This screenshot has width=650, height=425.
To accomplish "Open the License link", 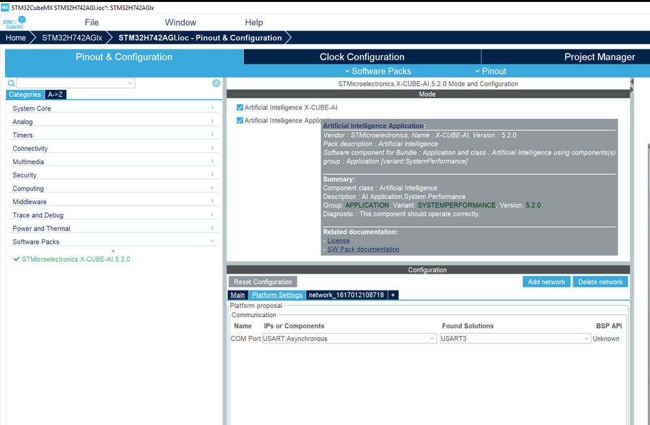I will [339, 240].
